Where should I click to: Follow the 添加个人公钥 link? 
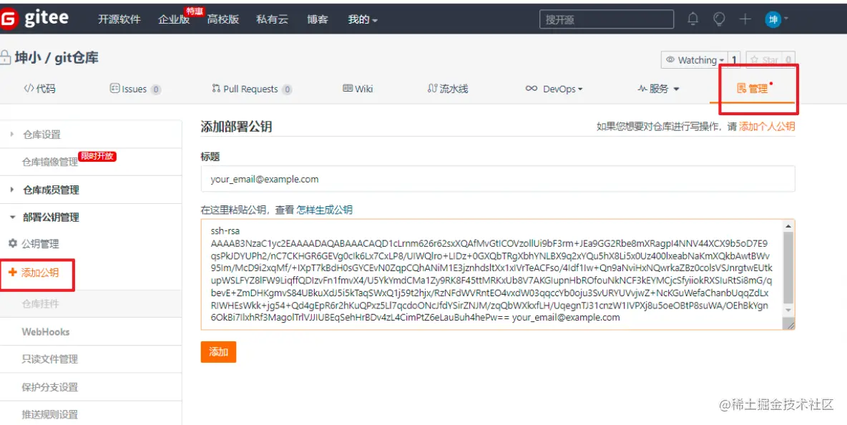767,127
